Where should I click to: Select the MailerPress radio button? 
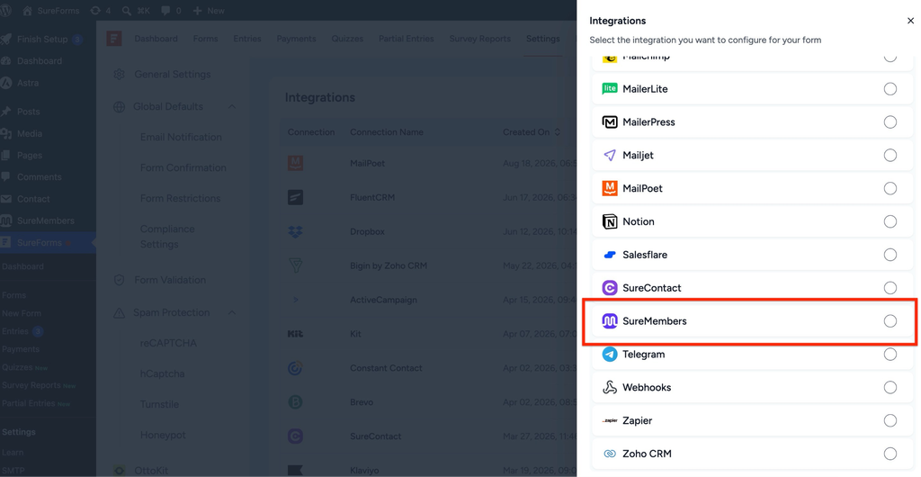pos(890,122)
